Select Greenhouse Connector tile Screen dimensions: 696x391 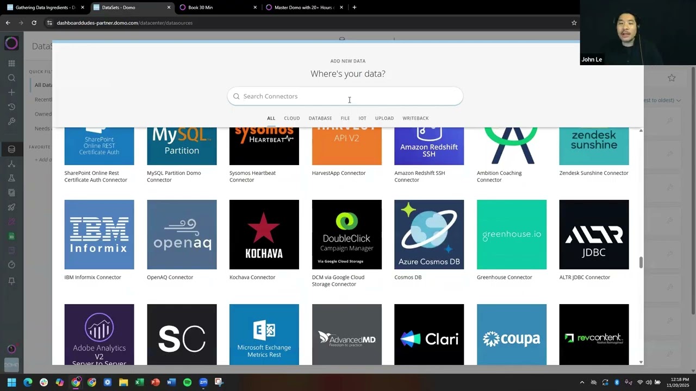pos(512,235)
